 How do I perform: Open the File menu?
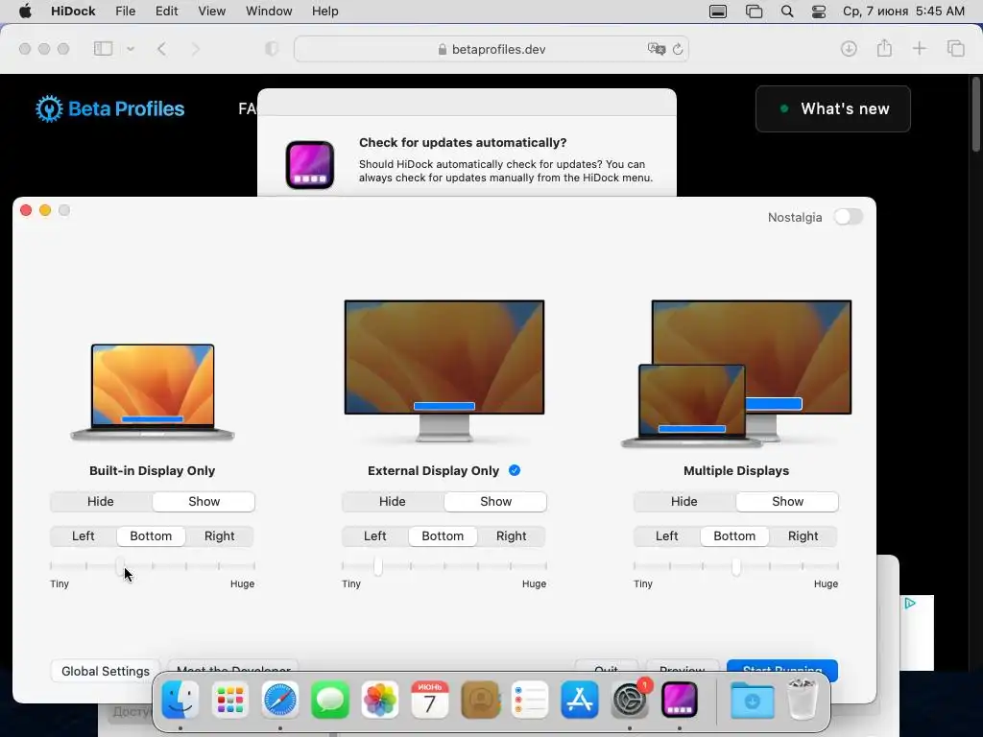tap(126, 12)
